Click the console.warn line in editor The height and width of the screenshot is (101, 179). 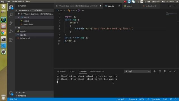(x=104, y=29)
